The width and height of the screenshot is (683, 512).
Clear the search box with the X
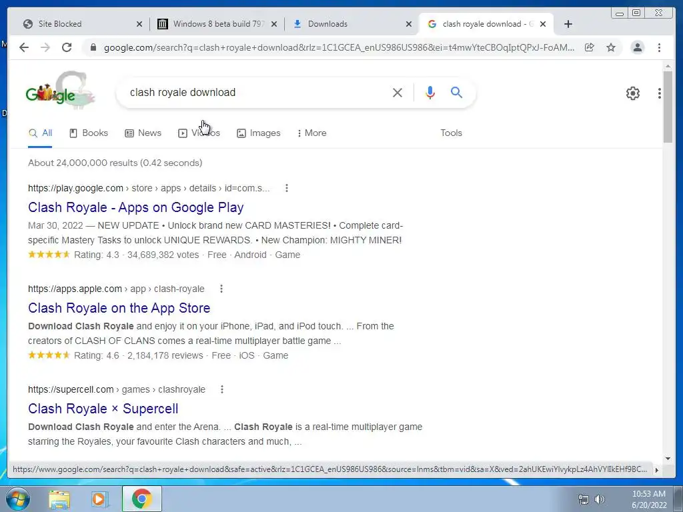pyautogui.click(x=398, y=92)
